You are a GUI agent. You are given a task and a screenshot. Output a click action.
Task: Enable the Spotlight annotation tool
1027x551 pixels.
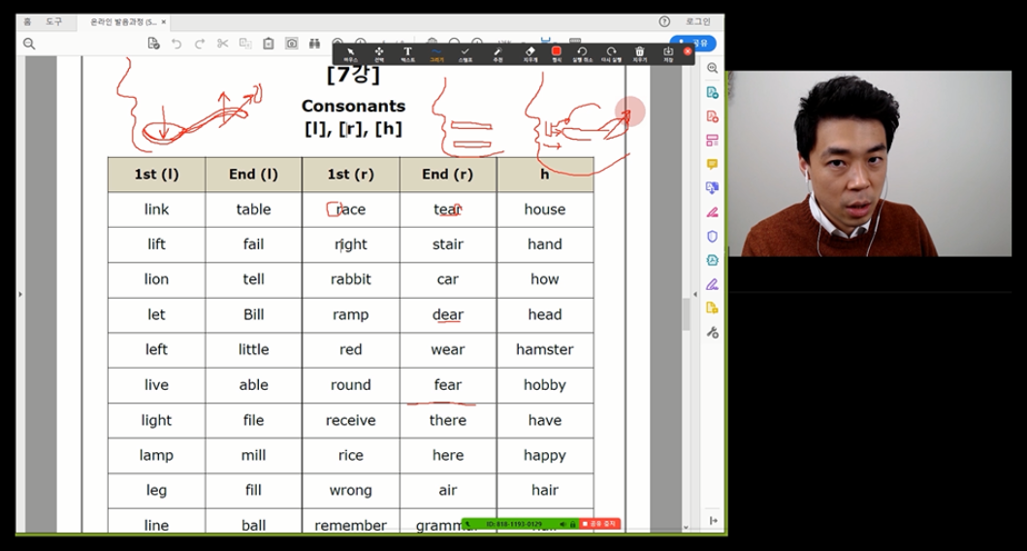pos(497,53)
